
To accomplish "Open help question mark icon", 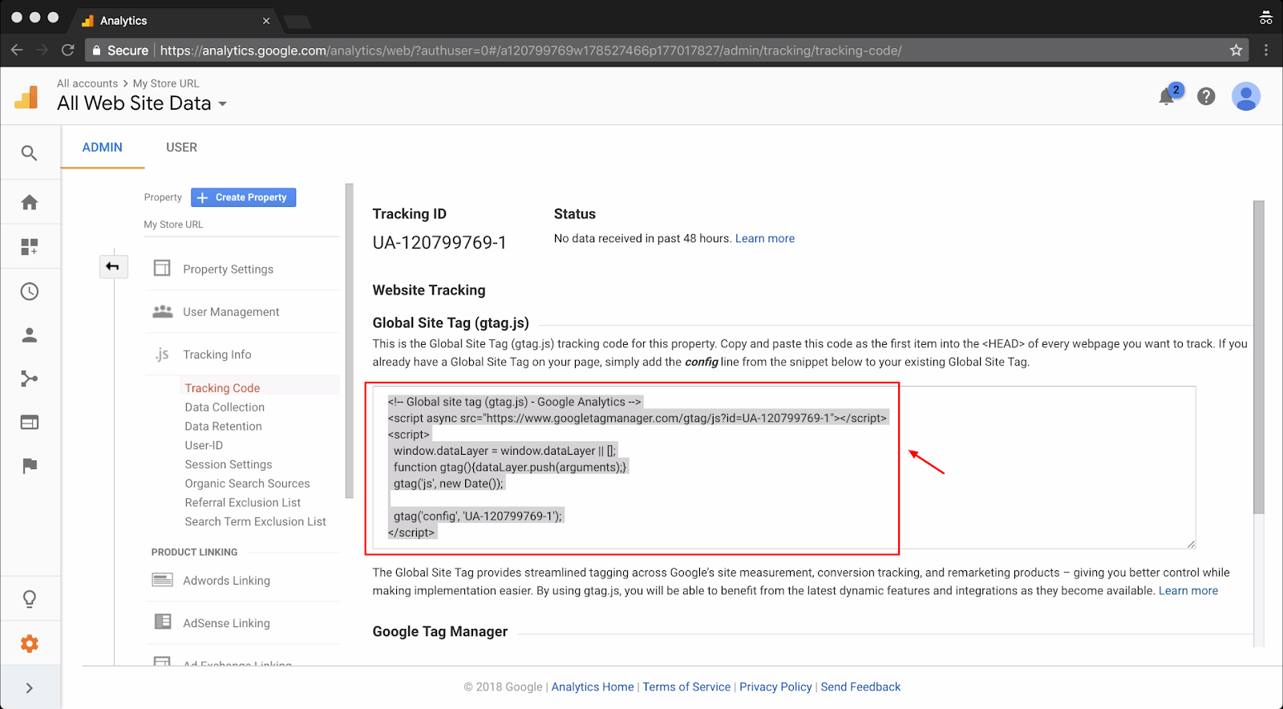I will click(1206, 97).
